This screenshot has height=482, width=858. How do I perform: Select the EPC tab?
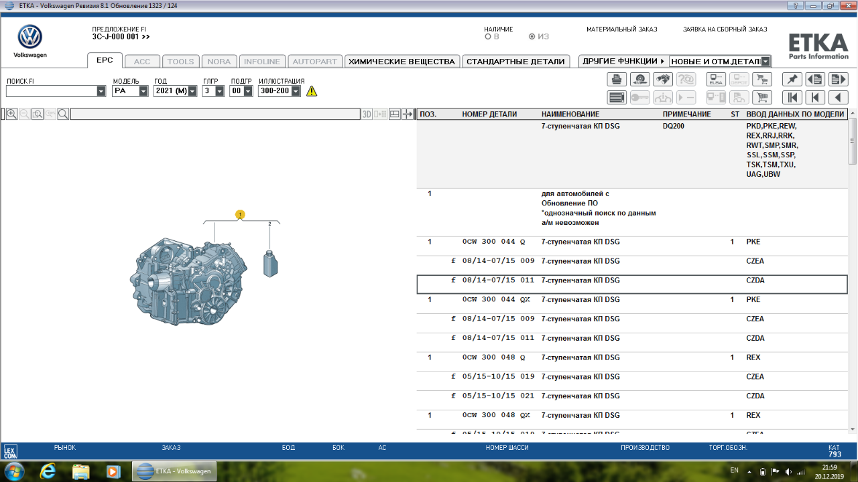105,60
